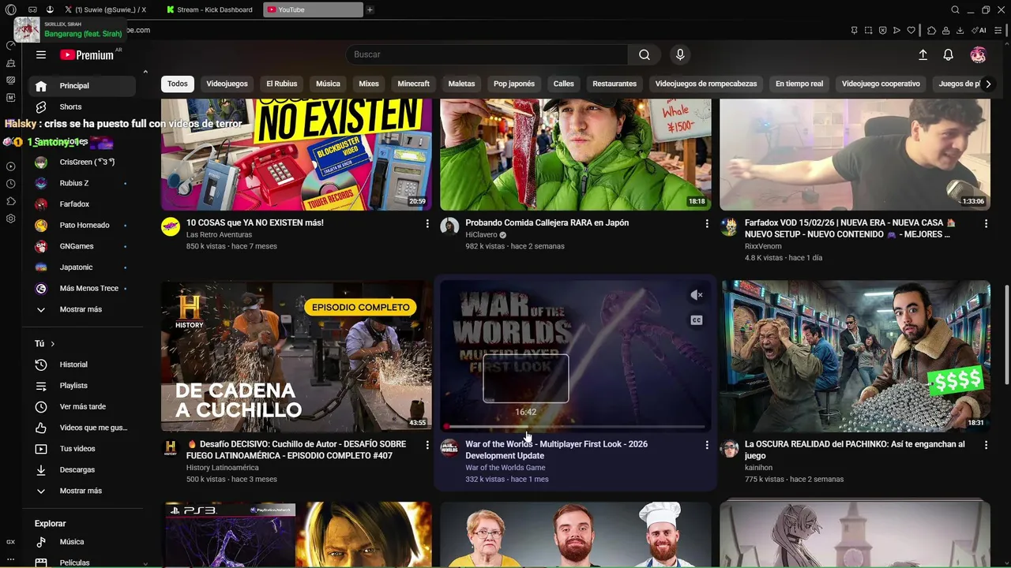Open the De Cadena a Cuchillo thumbnail
Screen dimensions: 1011x568
point(296,356)
